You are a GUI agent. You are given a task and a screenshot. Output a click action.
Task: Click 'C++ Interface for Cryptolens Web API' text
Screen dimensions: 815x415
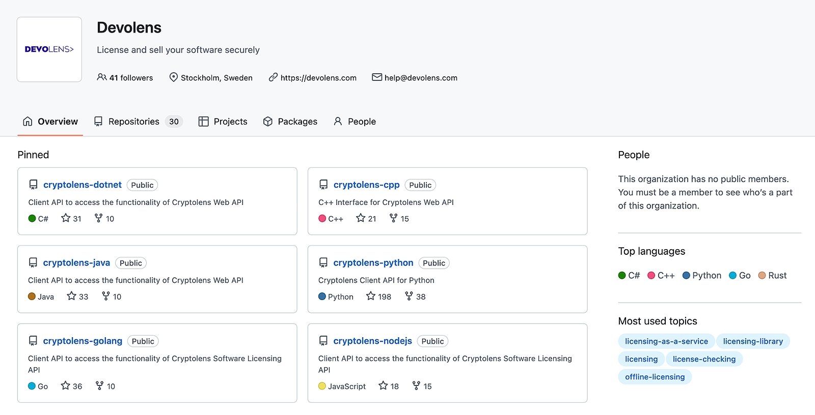386,202
